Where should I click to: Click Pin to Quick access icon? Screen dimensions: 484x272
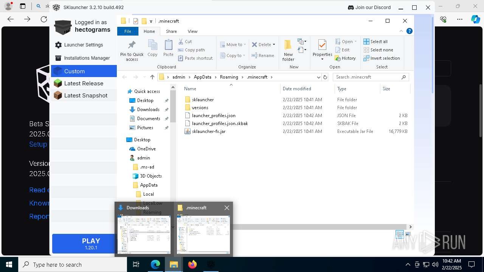(x=132, y=51)
